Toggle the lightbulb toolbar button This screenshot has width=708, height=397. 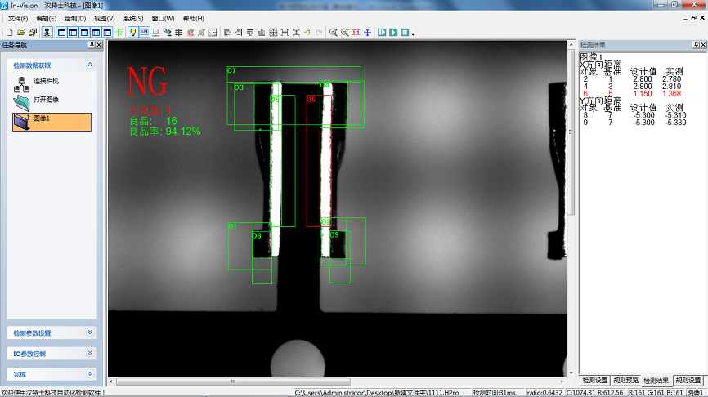coord(133,33)
